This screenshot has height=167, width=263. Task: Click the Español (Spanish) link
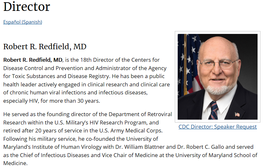[22, 22]
